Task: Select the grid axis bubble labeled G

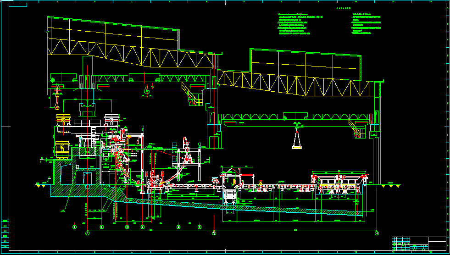Action: (x=214, y=233)
